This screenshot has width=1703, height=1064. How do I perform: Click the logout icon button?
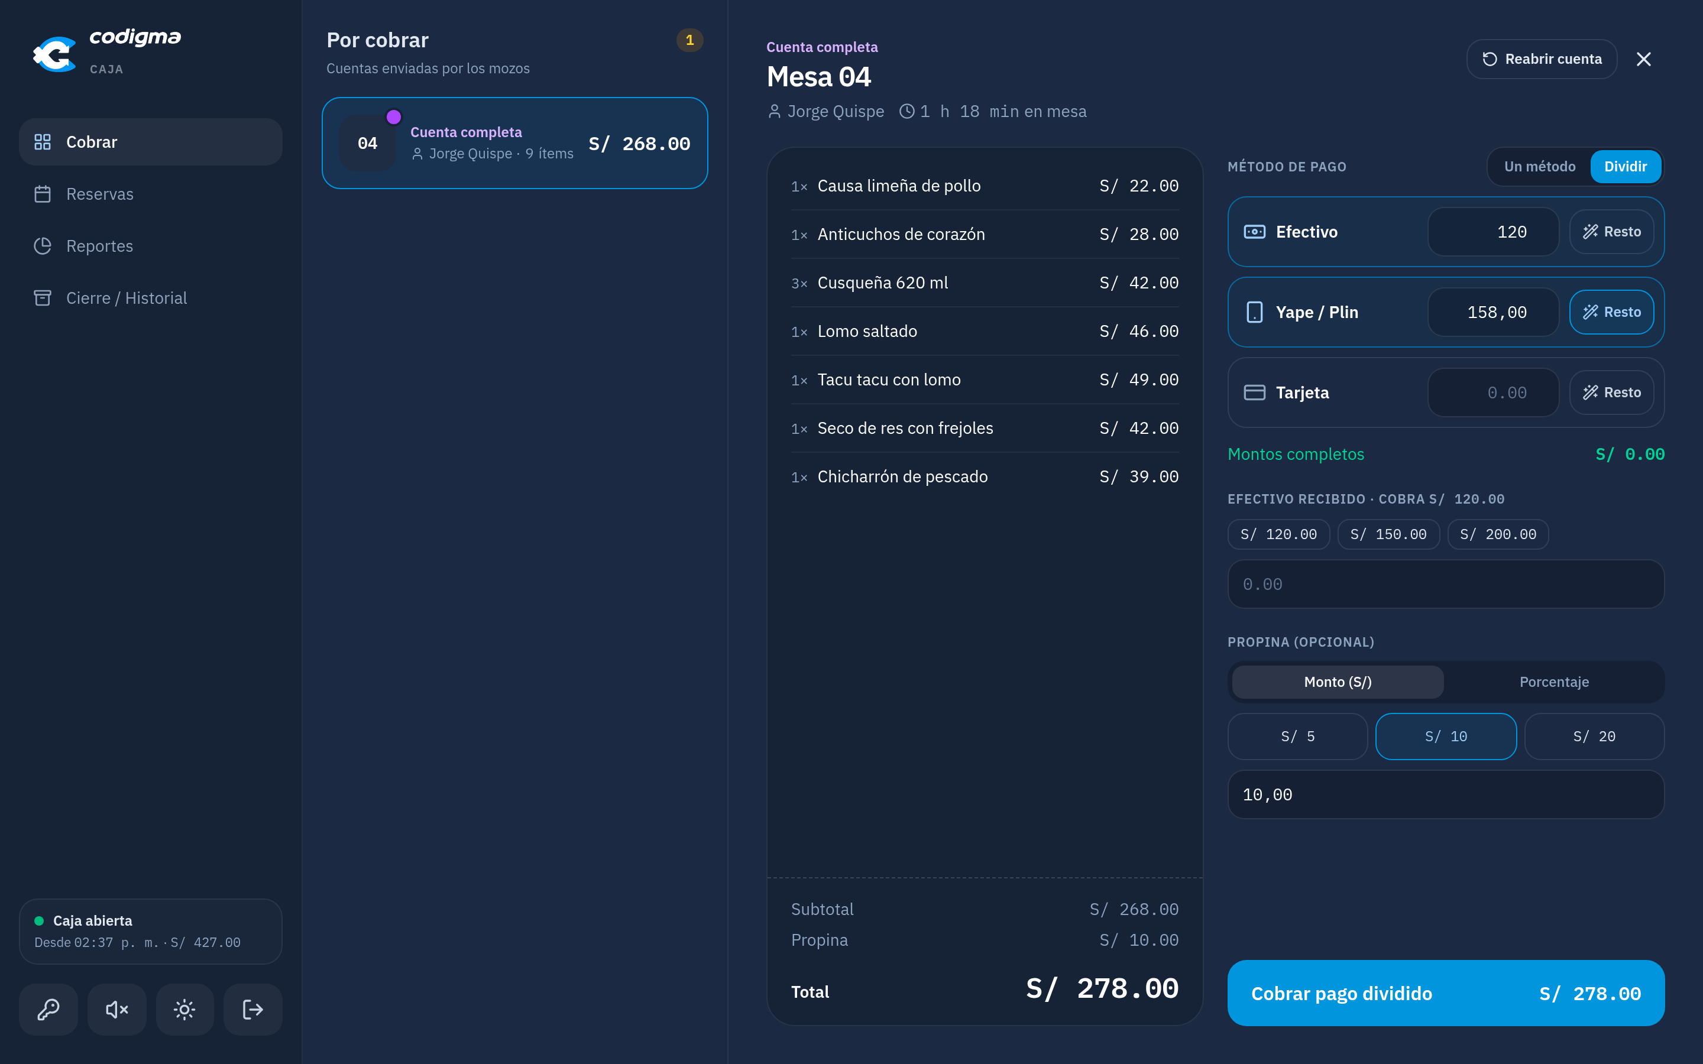(x=252, y=1009)
